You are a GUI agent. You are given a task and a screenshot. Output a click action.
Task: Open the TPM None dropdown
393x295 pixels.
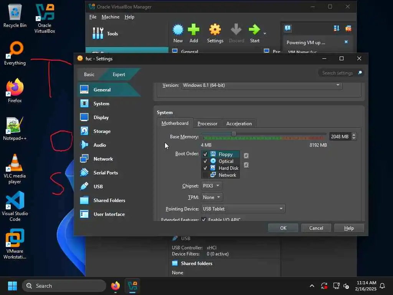click(x=212, y=197)
